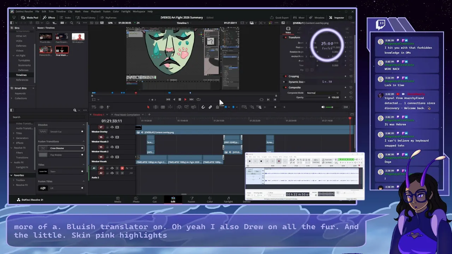Jump to first frame in the viewer
The image size is (452, 254).
168,99
